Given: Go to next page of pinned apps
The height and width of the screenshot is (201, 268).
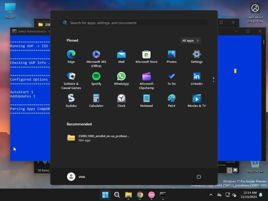Looking at the screenshot, I should [214, 81].
